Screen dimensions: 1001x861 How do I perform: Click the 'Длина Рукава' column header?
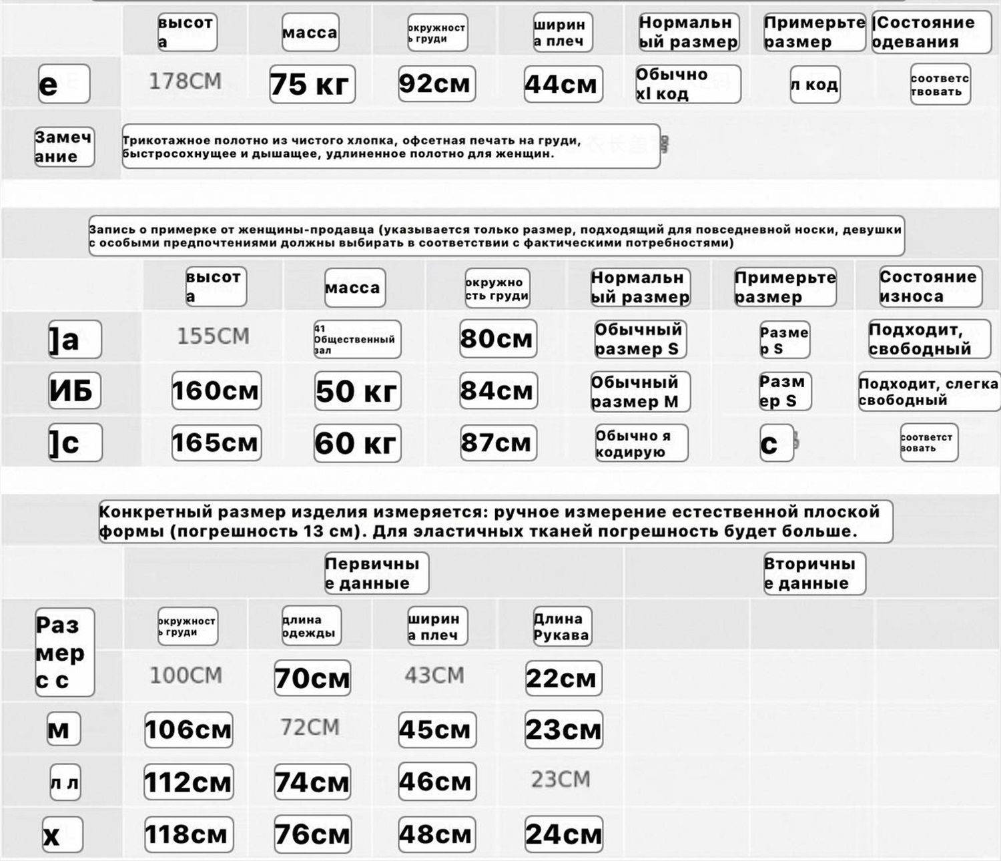click(562, 627)
